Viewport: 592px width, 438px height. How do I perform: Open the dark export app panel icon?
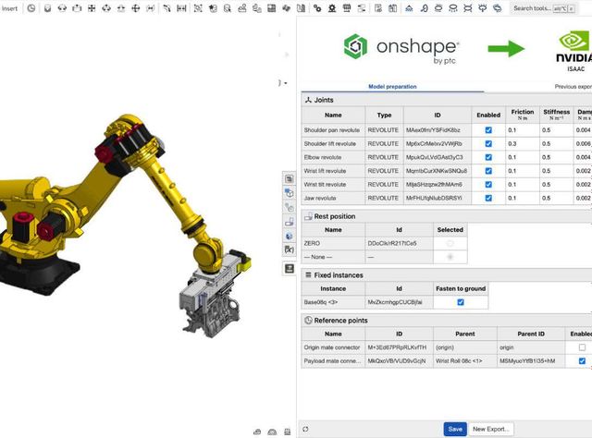click(290, 268)
